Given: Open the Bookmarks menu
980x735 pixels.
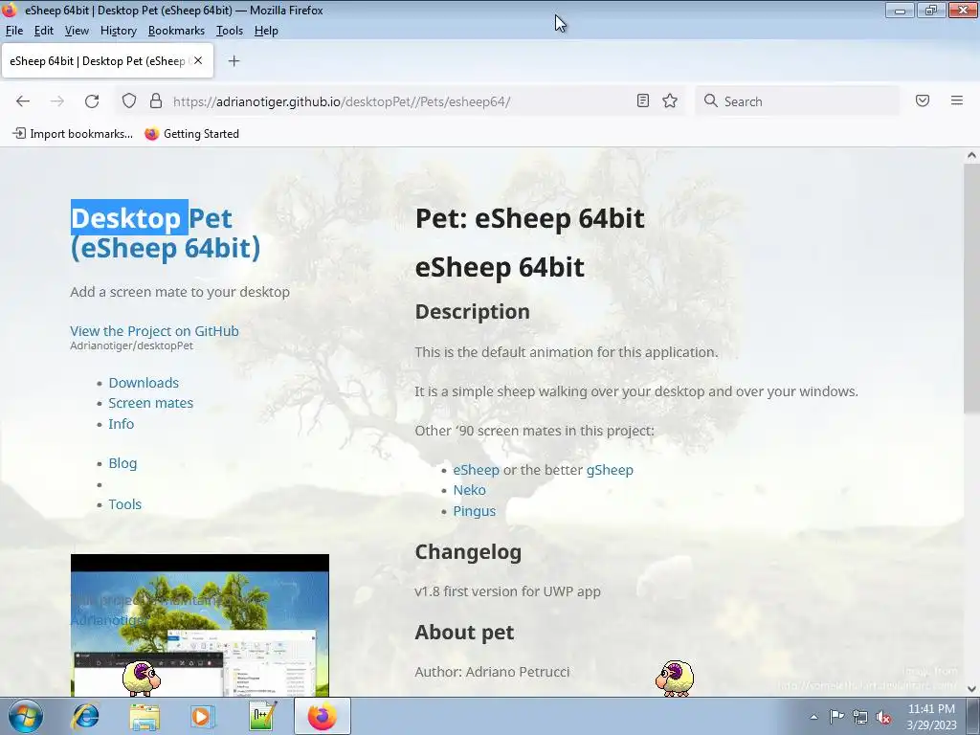Looking at the screenshot, I should (176, 31).
